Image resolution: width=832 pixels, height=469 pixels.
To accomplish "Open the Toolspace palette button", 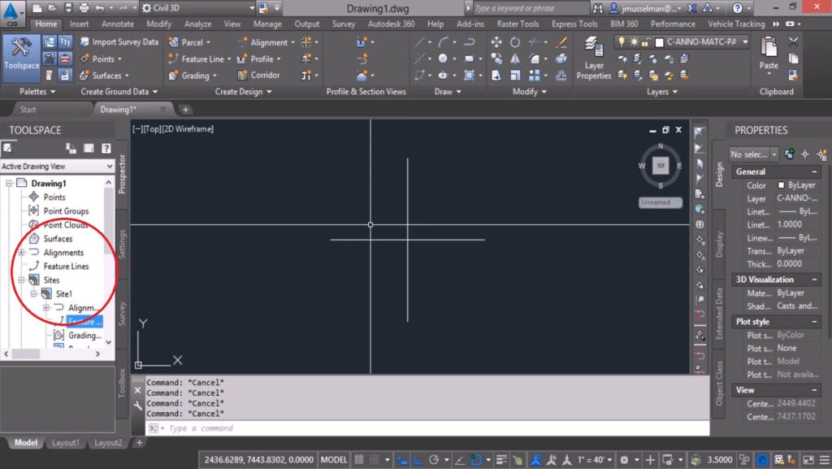I will 21,58.
